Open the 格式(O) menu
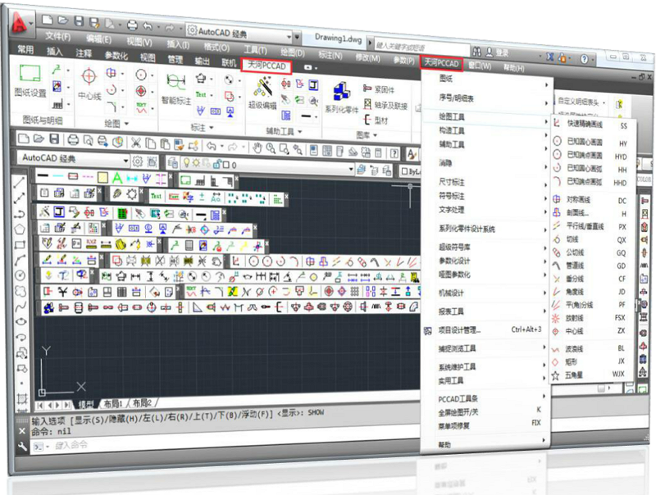The height and width of the screenshot is (495, 656). pos(216,47)
